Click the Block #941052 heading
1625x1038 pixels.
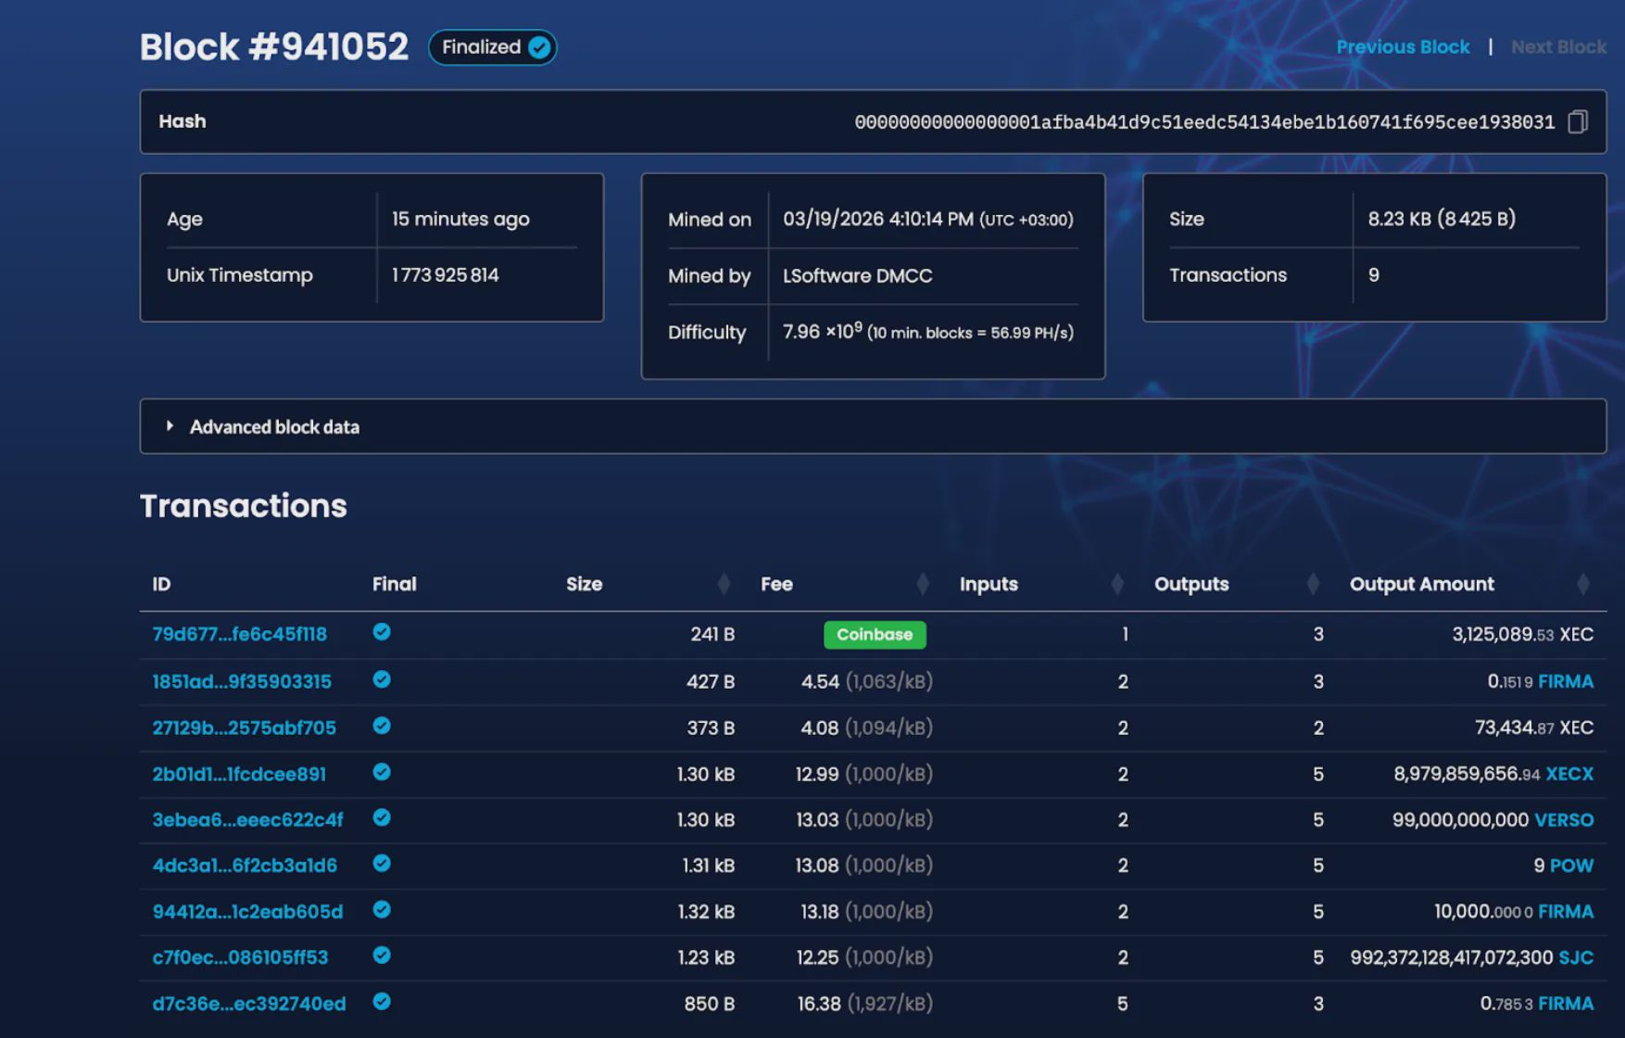273,46
